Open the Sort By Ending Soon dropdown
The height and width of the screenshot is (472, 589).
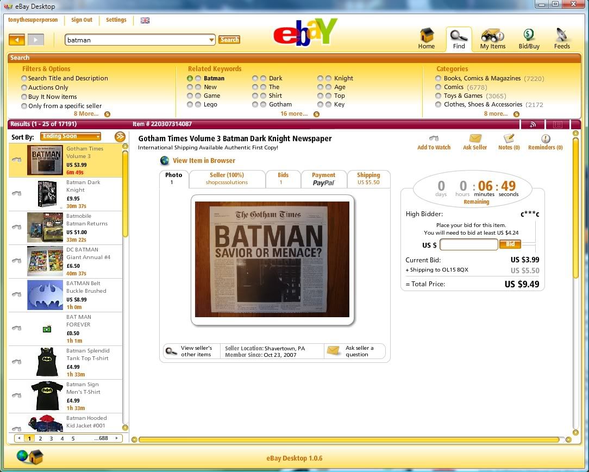(71, 136)
